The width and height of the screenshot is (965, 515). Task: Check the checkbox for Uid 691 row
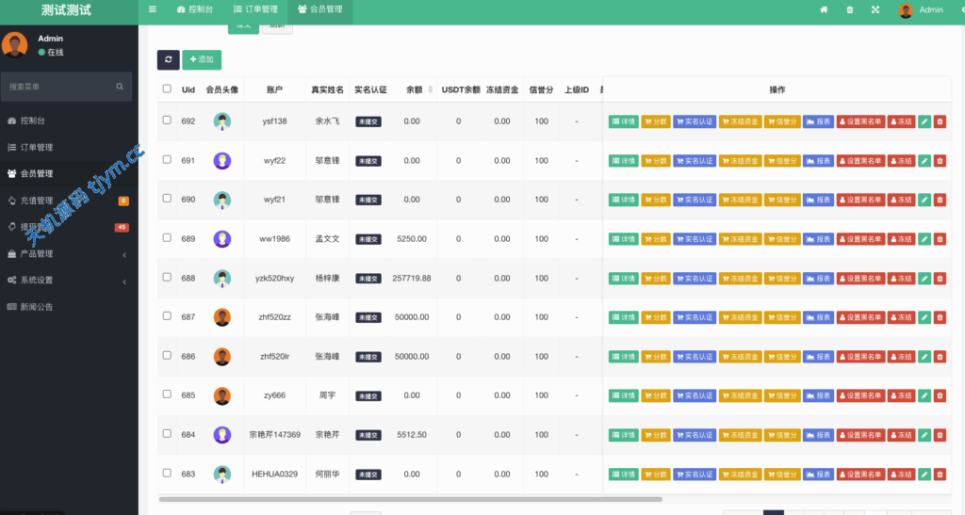167,159
